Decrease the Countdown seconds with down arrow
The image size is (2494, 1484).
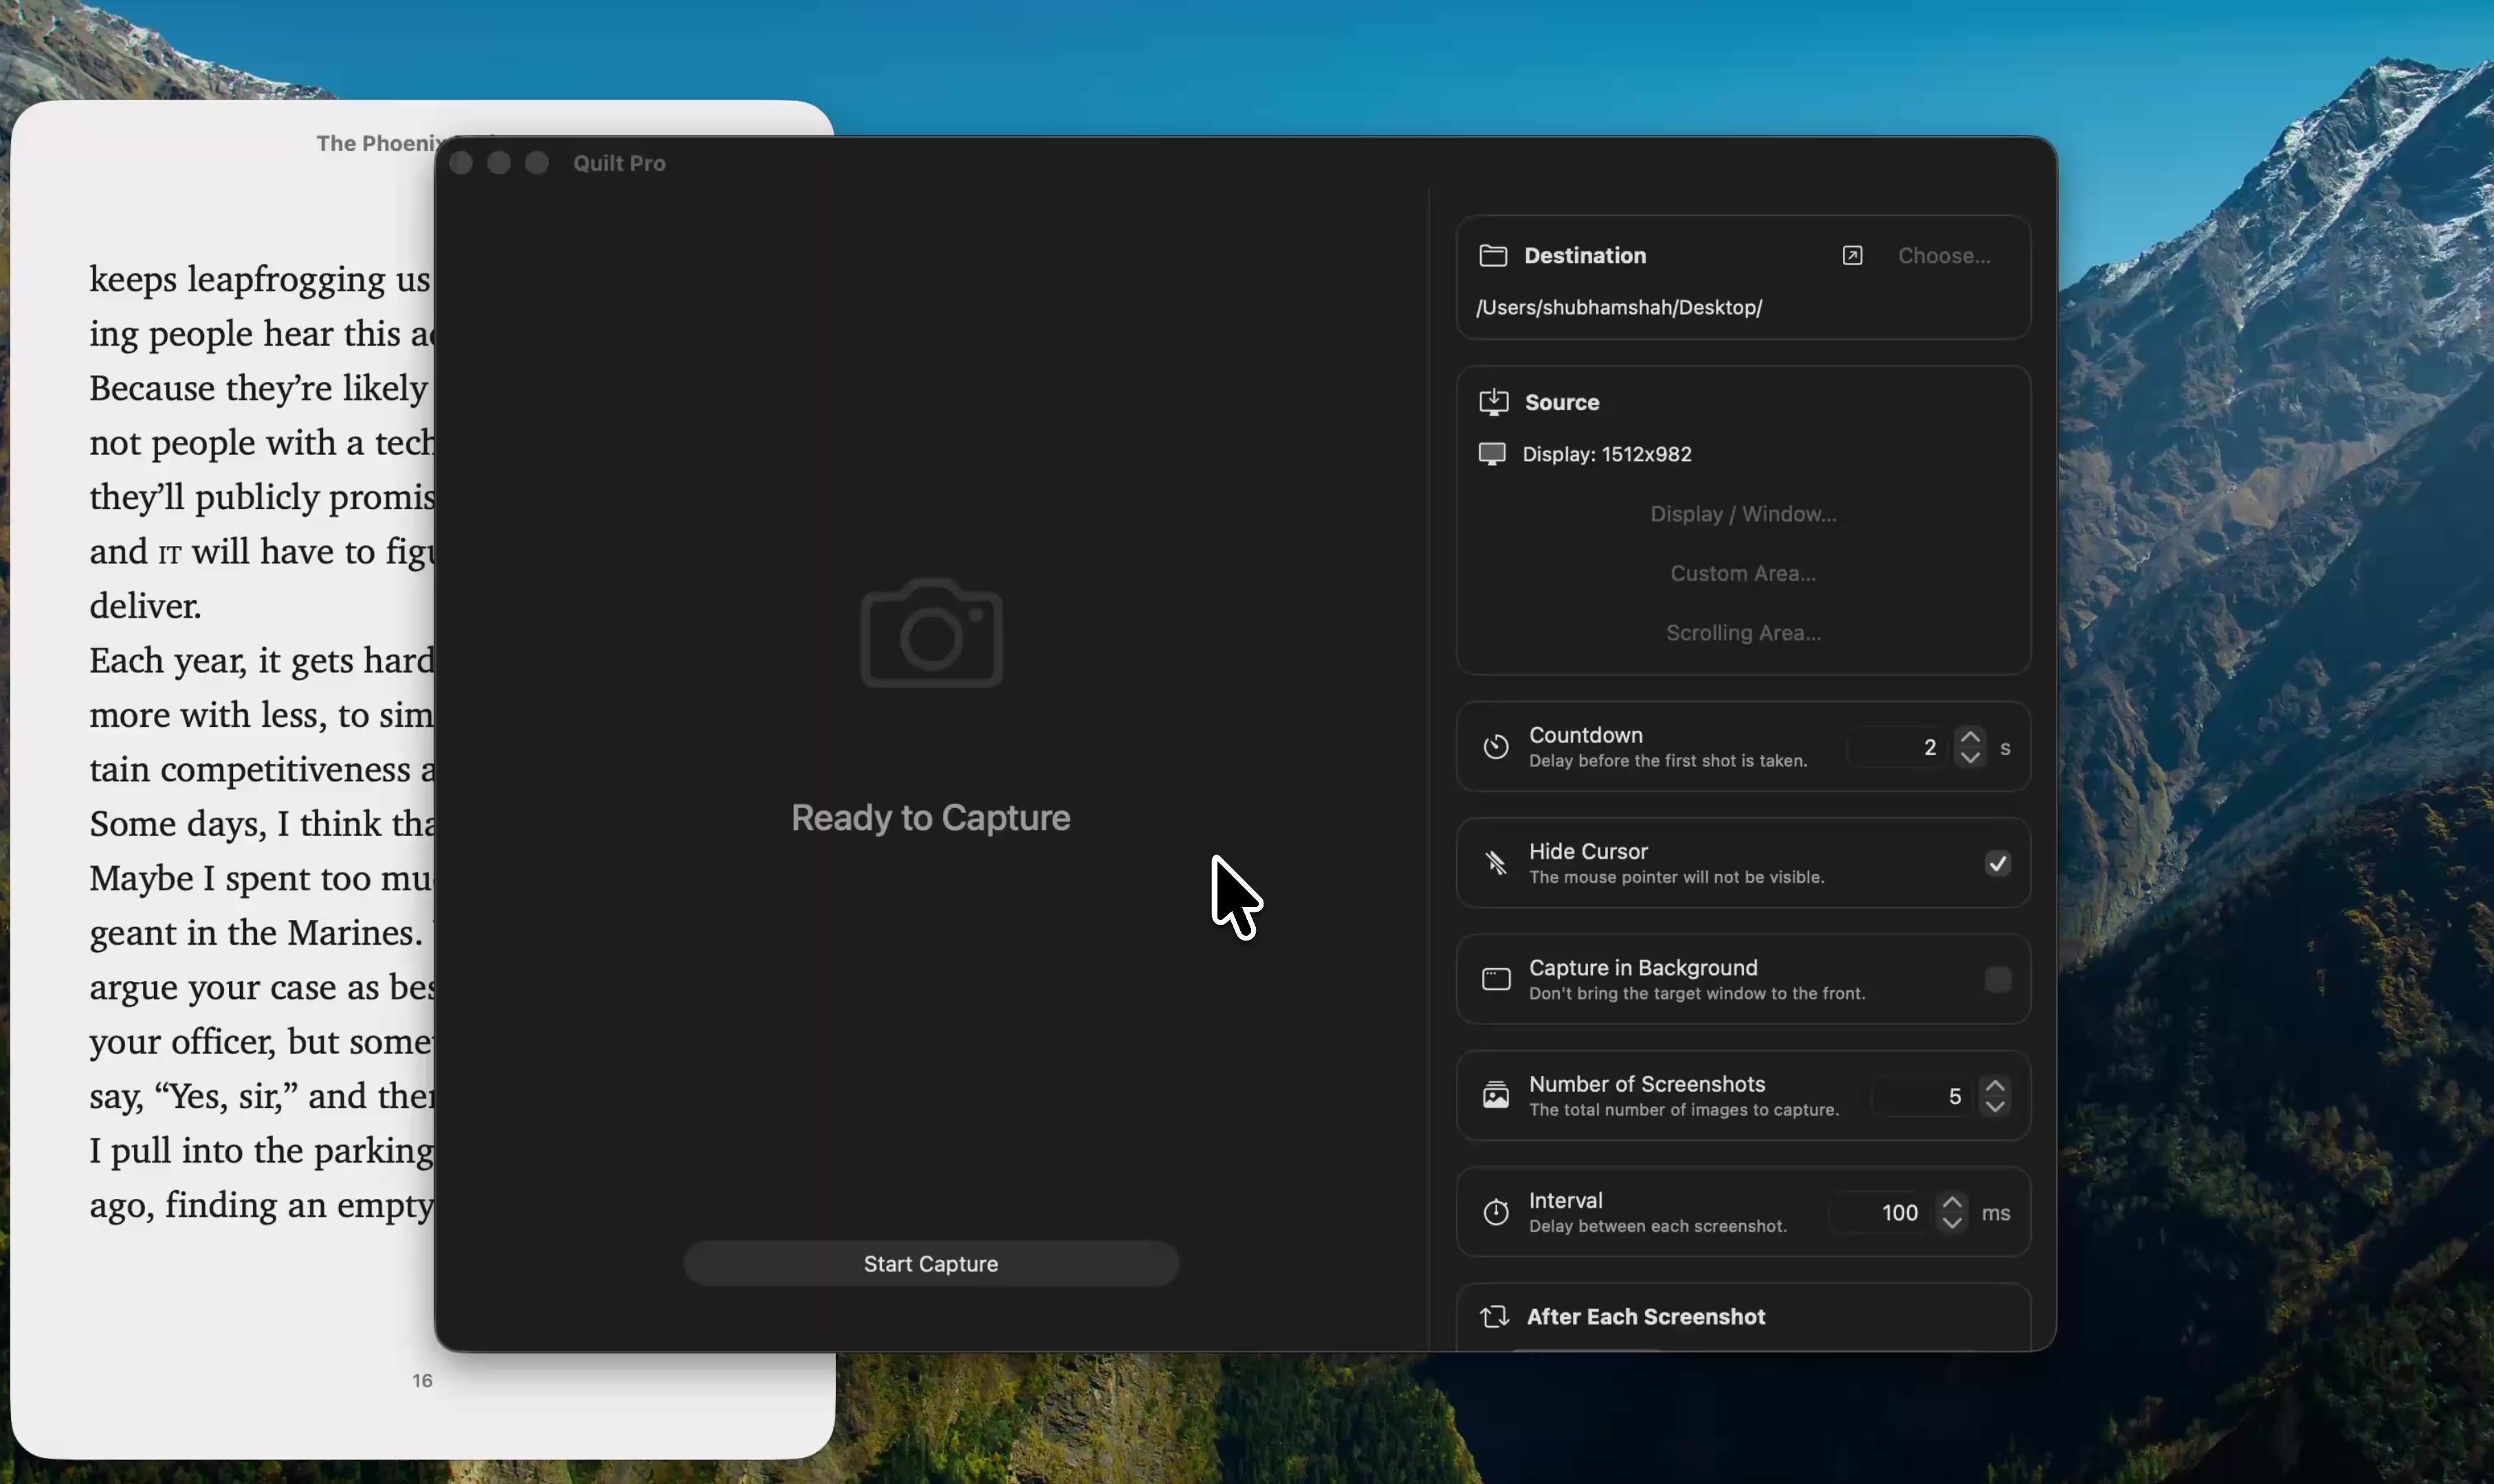click(x=1969, y=758)
